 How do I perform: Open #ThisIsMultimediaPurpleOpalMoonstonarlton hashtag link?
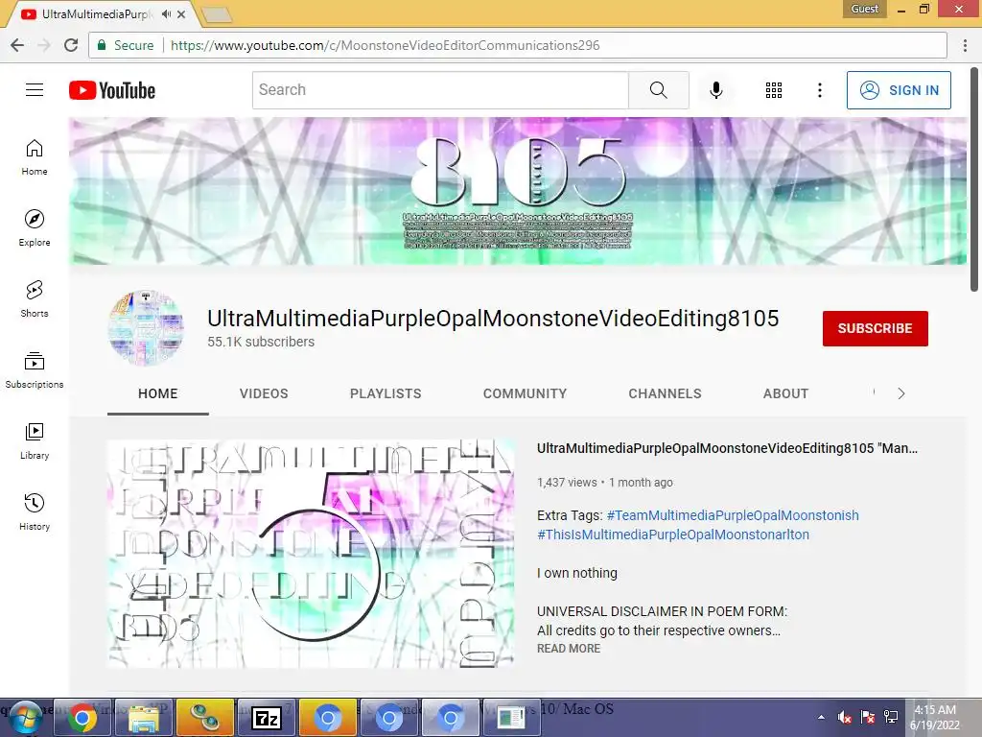(673, 535)
